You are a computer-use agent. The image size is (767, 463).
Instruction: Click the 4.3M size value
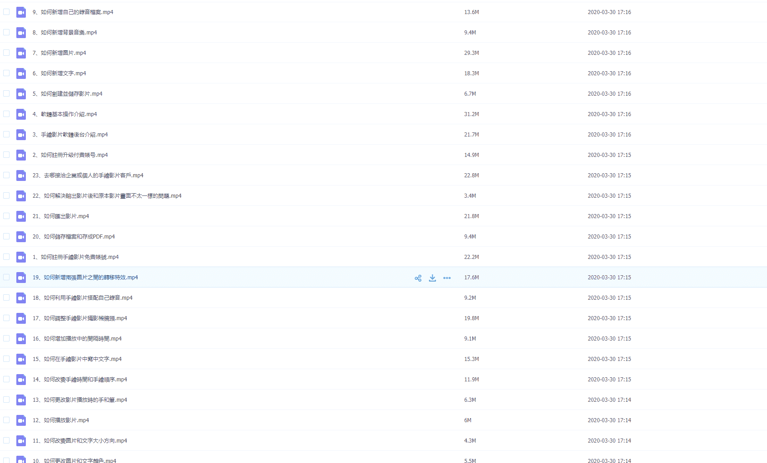[x=470, y=441]
